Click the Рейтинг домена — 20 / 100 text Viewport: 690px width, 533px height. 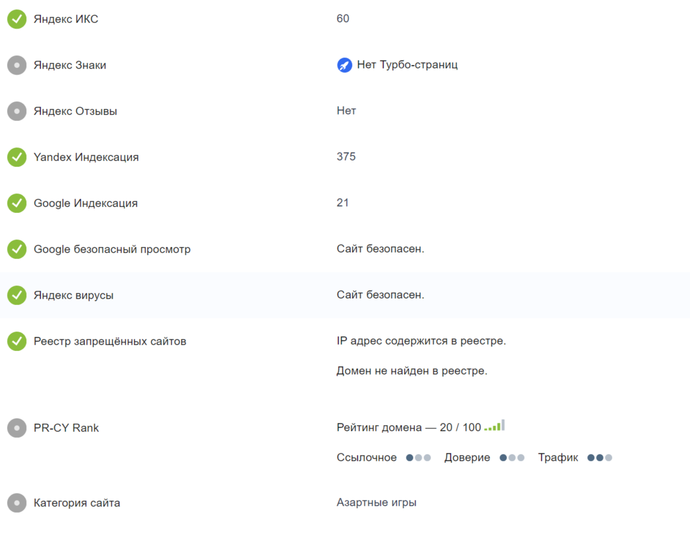click(x=409, y=428)
